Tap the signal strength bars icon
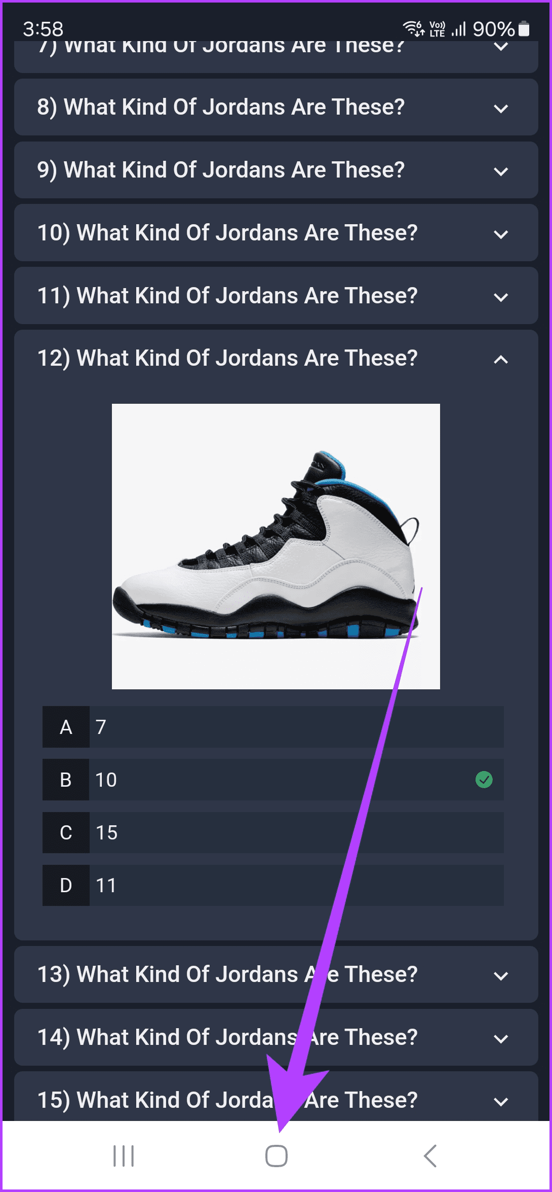Image resolution: width=552 pixels, height=1192 pixels. point(459,29)
